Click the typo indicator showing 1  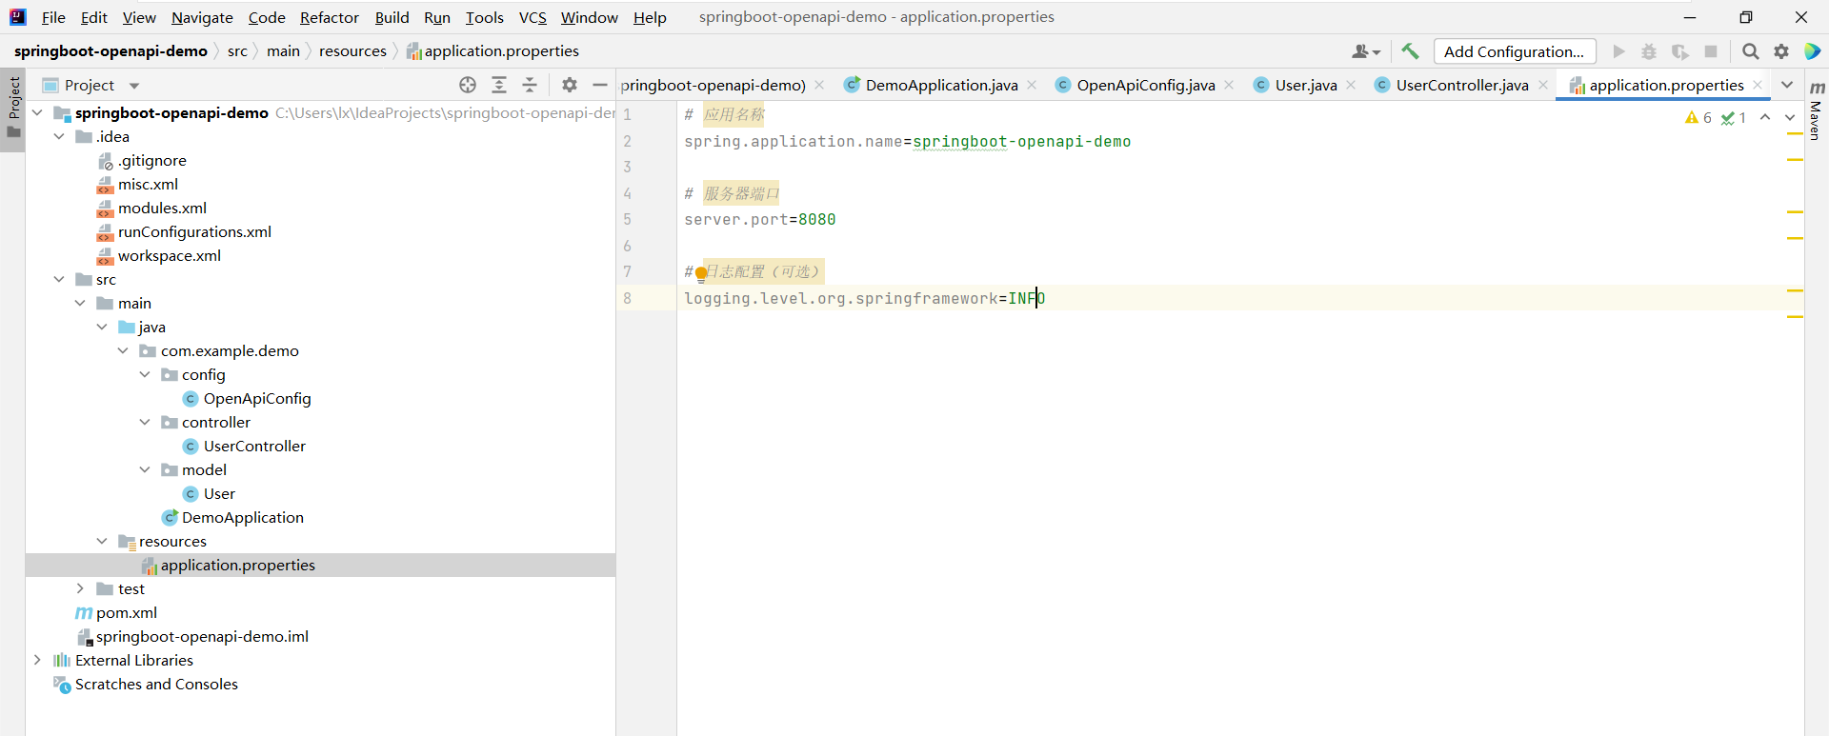[x=1734, y=117]
